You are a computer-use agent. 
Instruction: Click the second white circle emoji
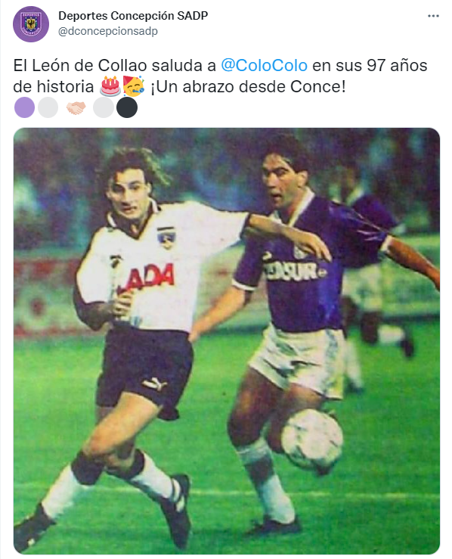(104, 107)
